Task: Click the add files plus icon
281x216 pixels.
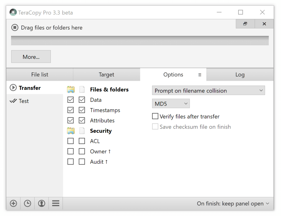Action: click(x=13, y=203)
